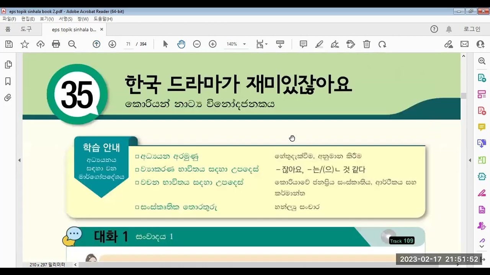Image resolution: width=490 pixels, height=275 pixels.
Task: Open the 편집(E) menu
Action: pyautogui.click(x=28, y=19)
